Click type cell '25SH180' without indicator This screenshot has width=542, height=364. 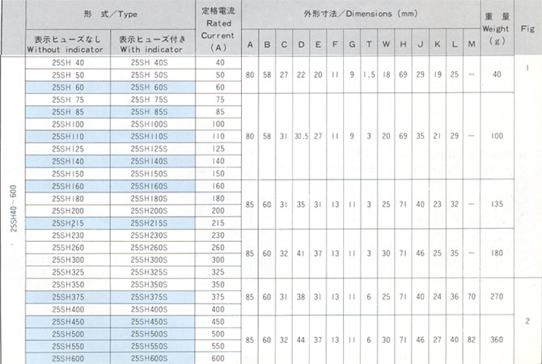point(68,198)
